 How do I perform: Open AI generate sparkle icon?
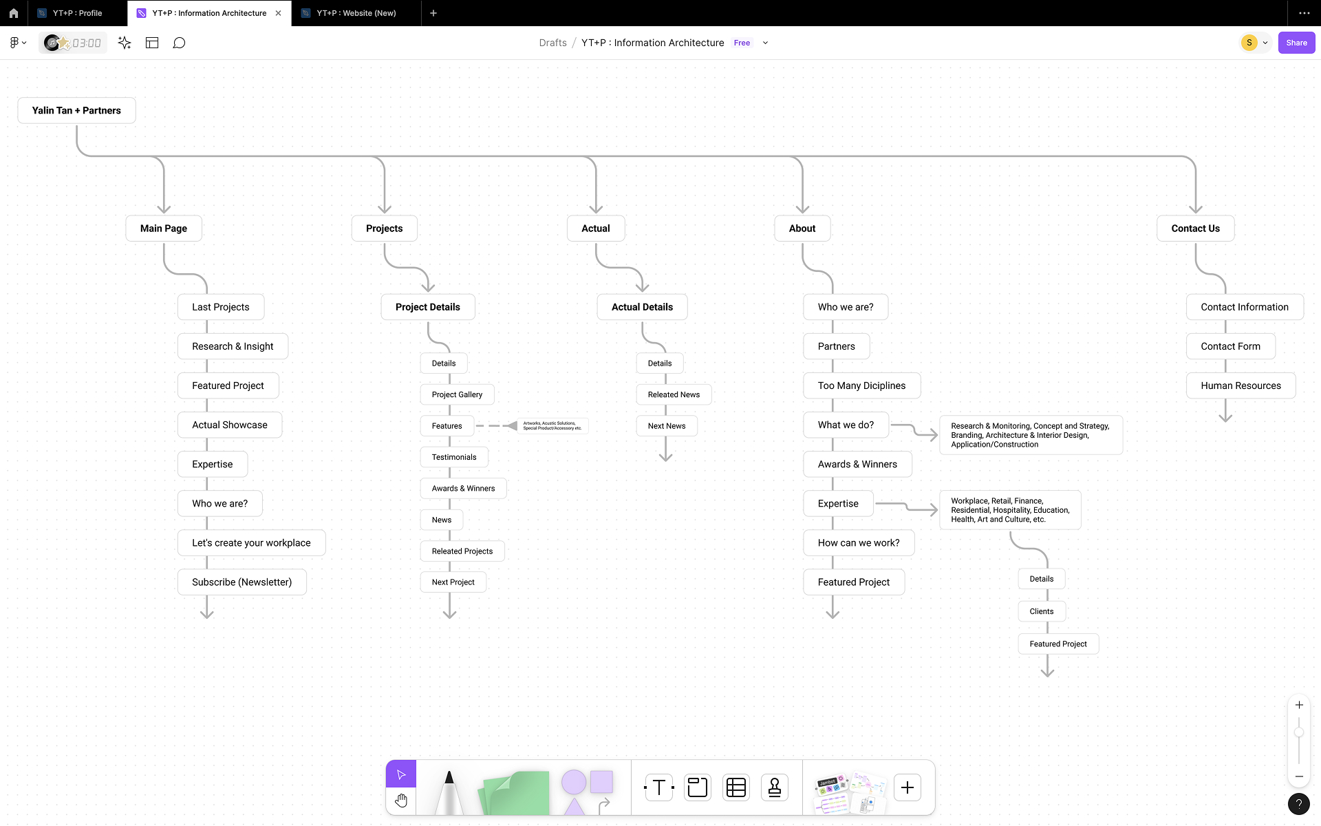tap(125, 43)
